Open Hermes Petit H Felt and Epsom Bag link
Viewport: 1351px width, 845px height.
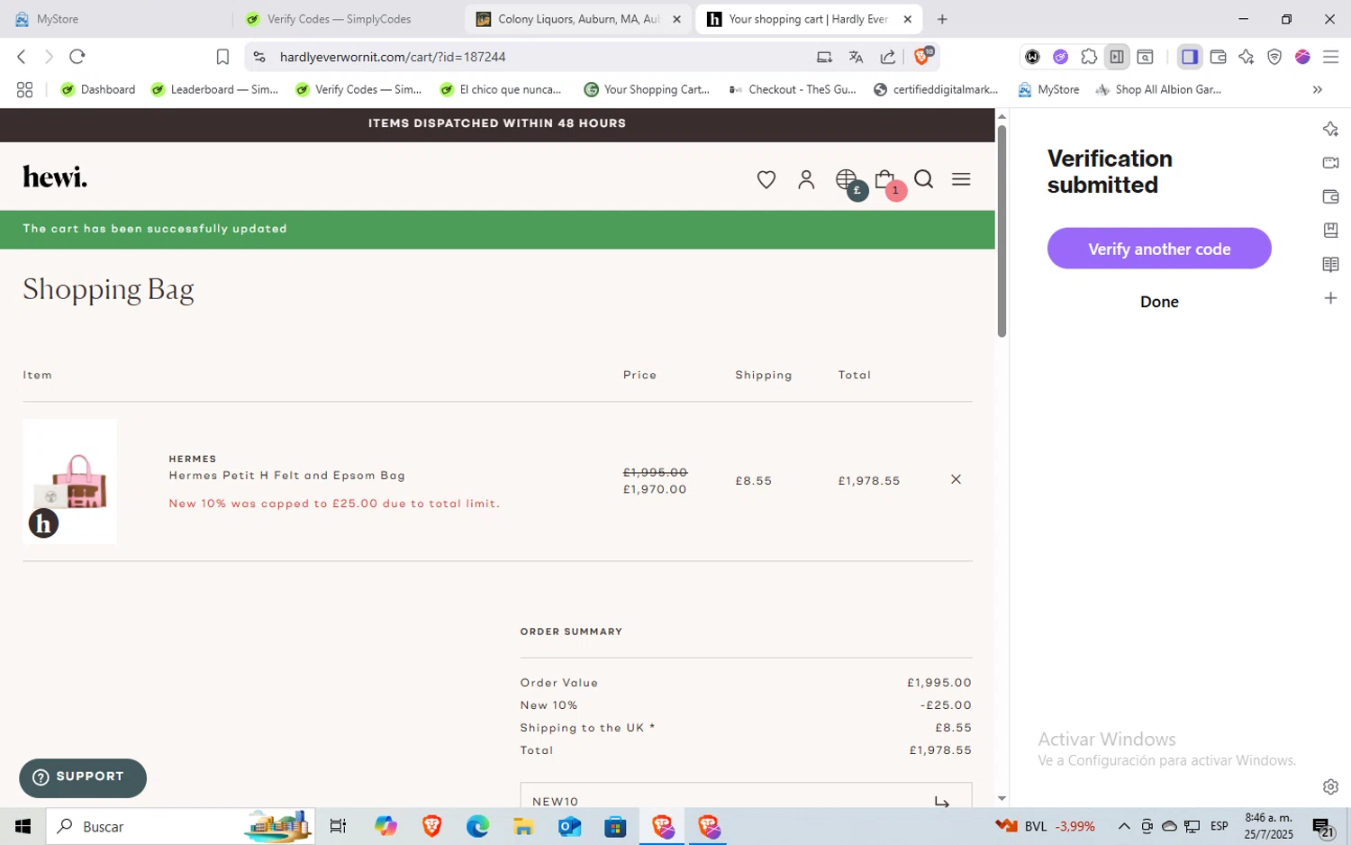tap(286, 475)
